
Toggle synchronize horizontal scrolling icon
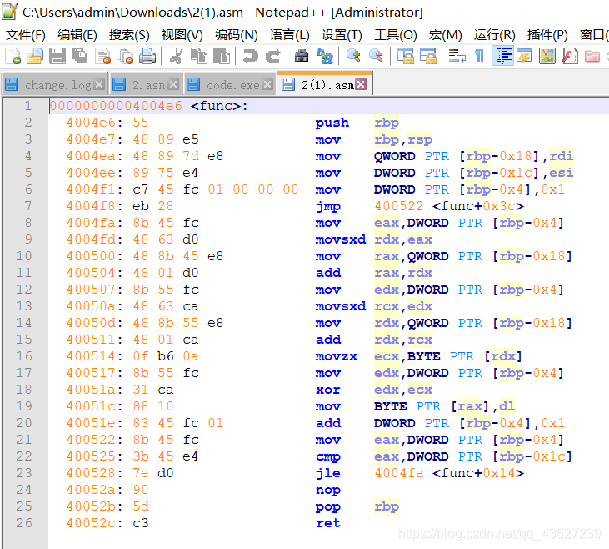428,56
